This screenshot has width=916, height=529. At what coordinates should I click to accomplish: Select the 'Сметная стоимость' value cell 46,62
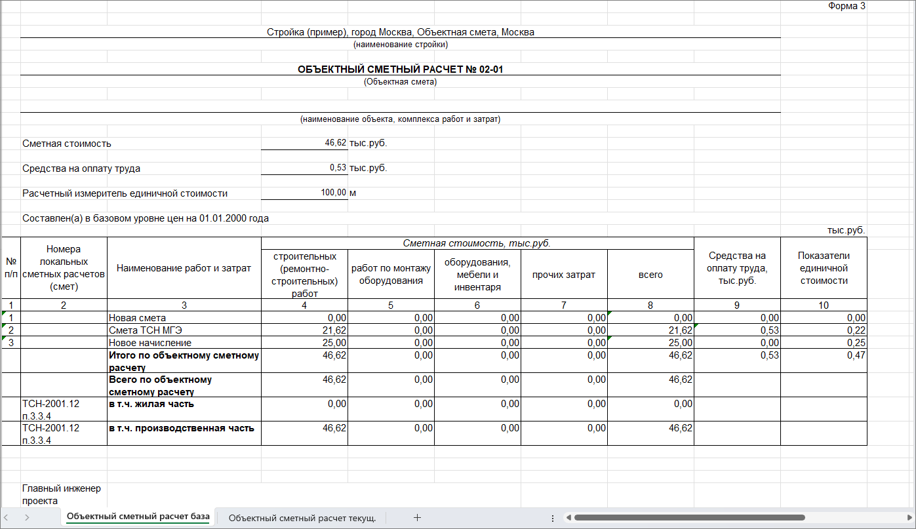click(304, 143)
